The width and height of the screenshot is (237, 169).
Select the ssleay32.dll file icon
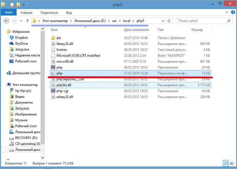pyautogui.click(x=53, y=97)
